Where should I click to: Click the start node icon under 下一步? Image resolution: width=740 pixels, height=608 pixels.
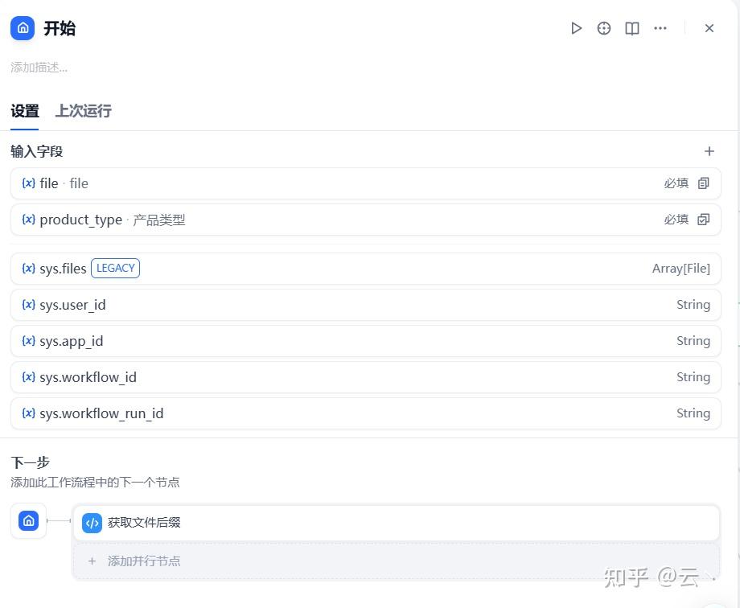click(x=29, y=521)
